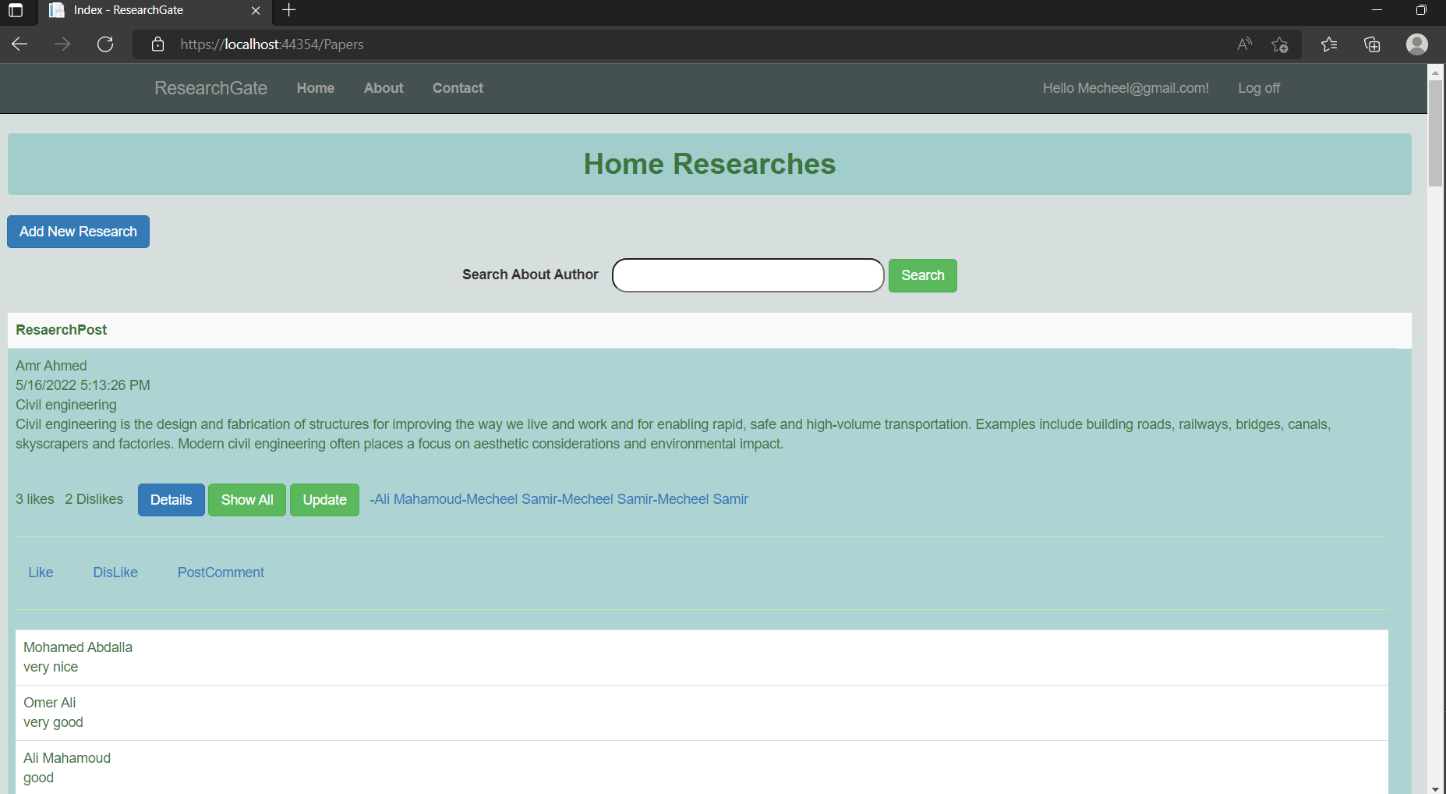Image resolution: width=1446 pixels, height=794 pixels.
Task: Like the Civil engineering research post
Action: coord(41,572)
